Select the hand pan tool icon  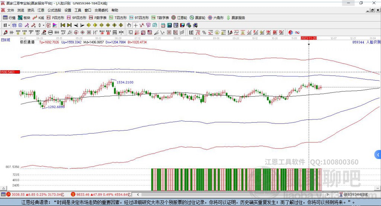click(129, 25)
